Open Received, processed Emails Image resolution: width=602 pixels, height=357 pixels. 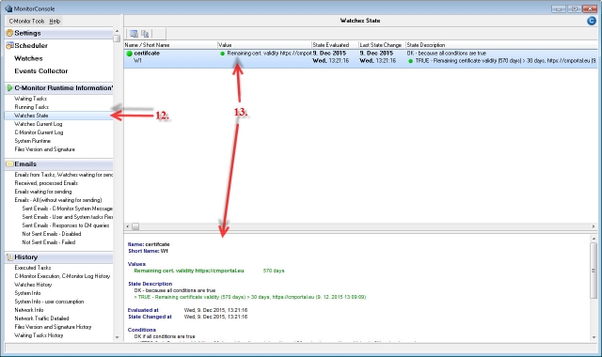point(46,183)
